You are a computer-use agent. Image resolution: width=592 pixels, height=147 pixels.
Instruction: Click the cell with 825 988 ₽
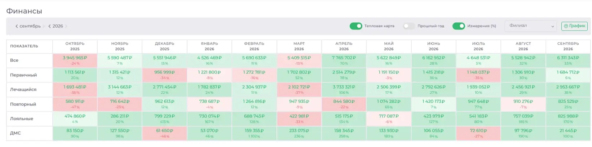(x=568, y=119)
